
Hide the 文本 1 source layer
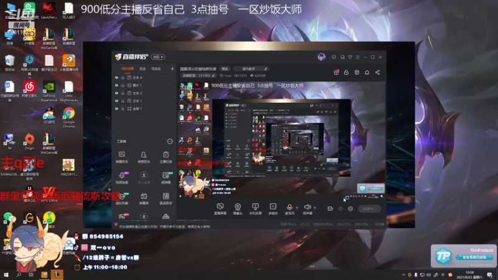(116, 101)
